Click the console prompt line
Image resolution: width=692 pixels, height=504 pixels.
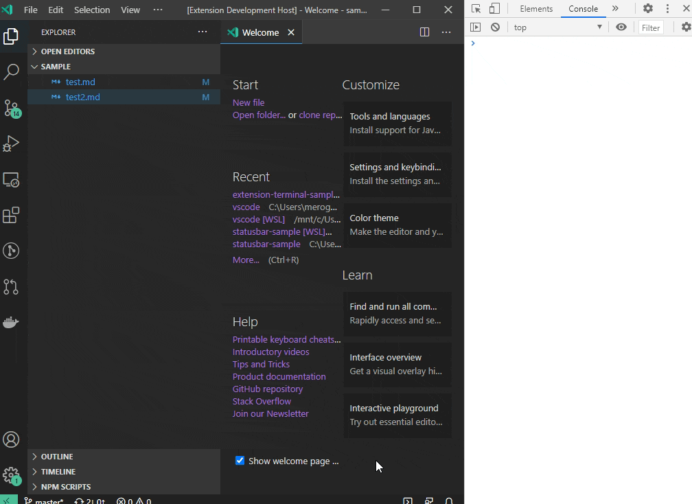point(578,43)
